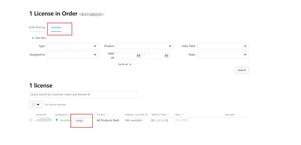
Task: Open the Type filter dropdown
Action: [x=73, y=46]
